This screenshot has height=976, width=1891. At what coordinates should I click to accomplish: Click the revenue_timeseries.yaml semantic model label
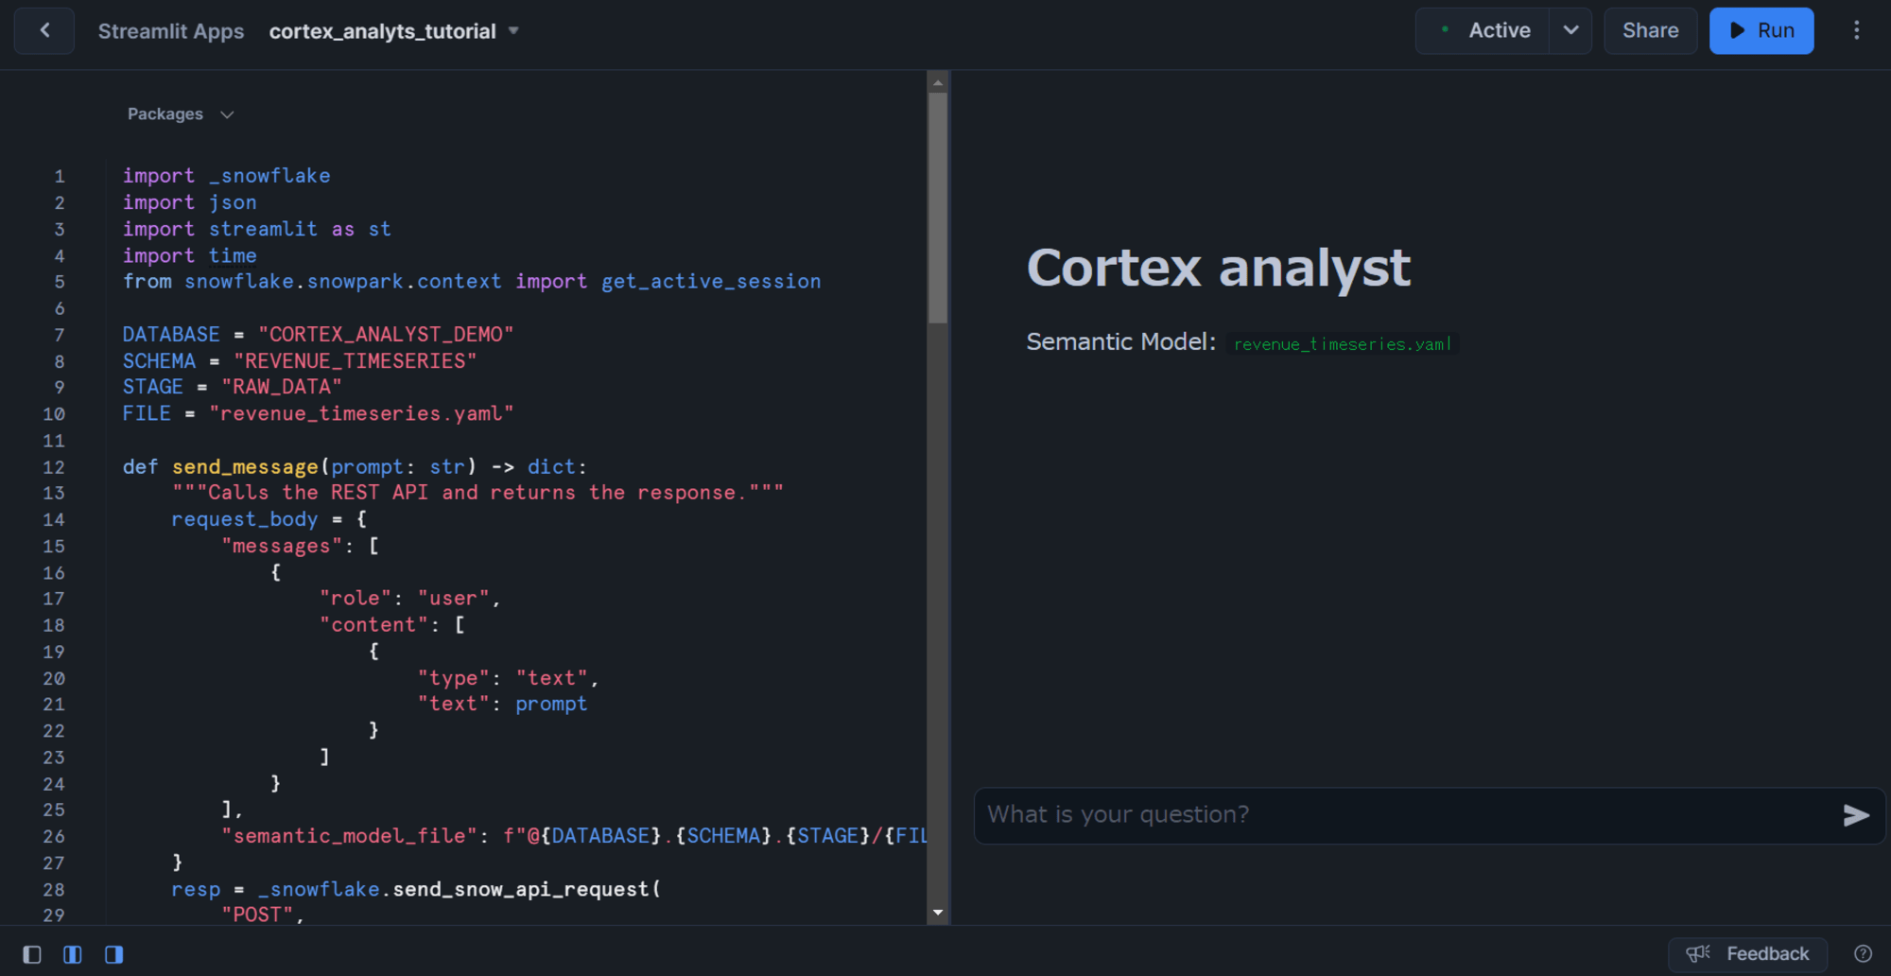pyautogui.click(x=1343, y=344)
